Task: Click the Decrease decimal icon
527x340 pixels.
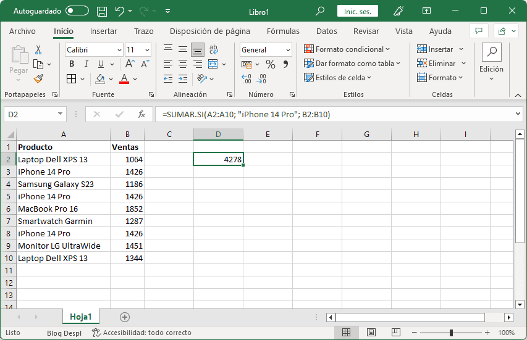Action: click(261, 79)
